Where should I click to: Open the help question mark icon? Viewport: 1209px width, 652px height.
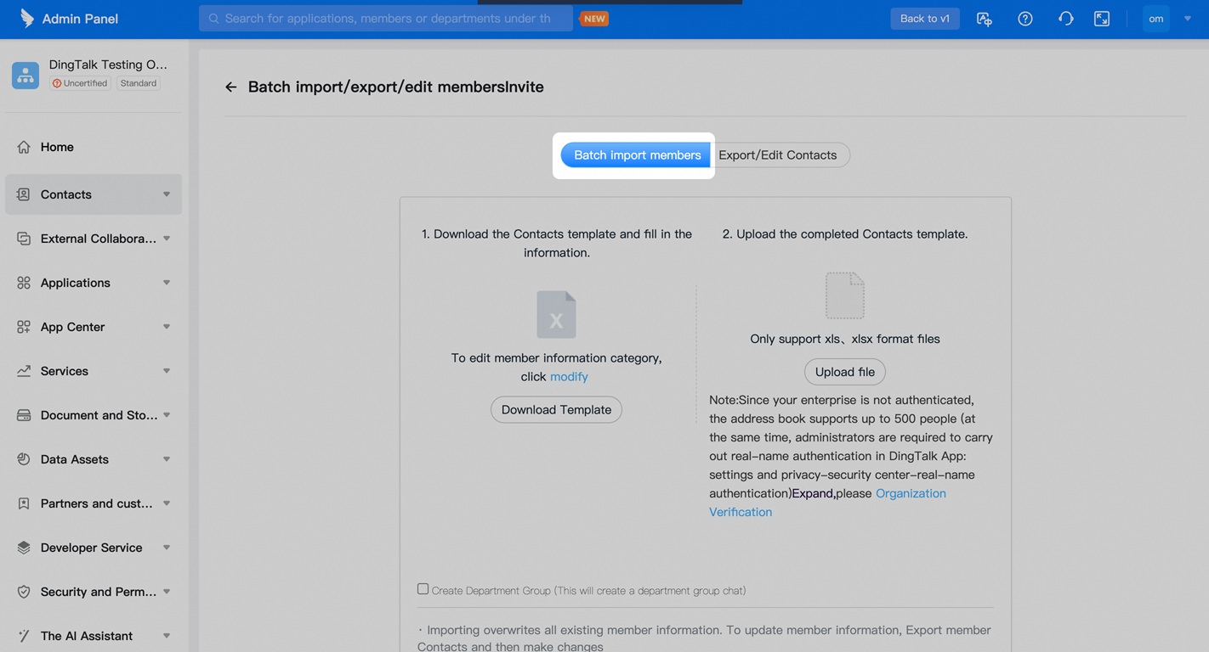click(x=1025, y=19)
